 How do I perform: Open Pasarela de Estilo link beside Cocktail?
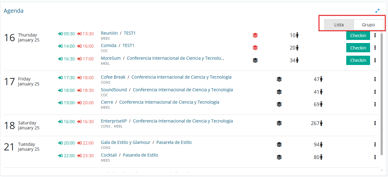click(140, 155)
